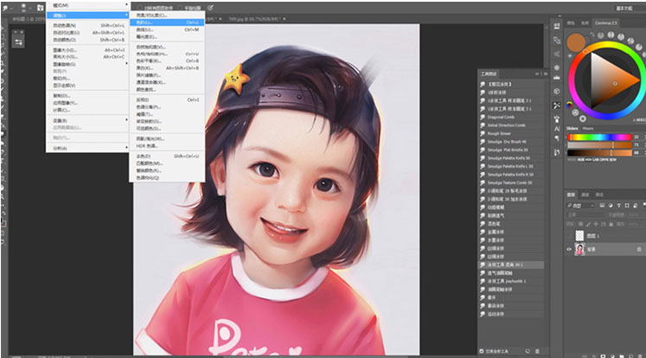Open the 基本功能 workspace dropdown

[624, 9]
